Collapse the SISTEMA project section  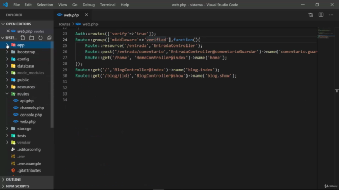3,38
